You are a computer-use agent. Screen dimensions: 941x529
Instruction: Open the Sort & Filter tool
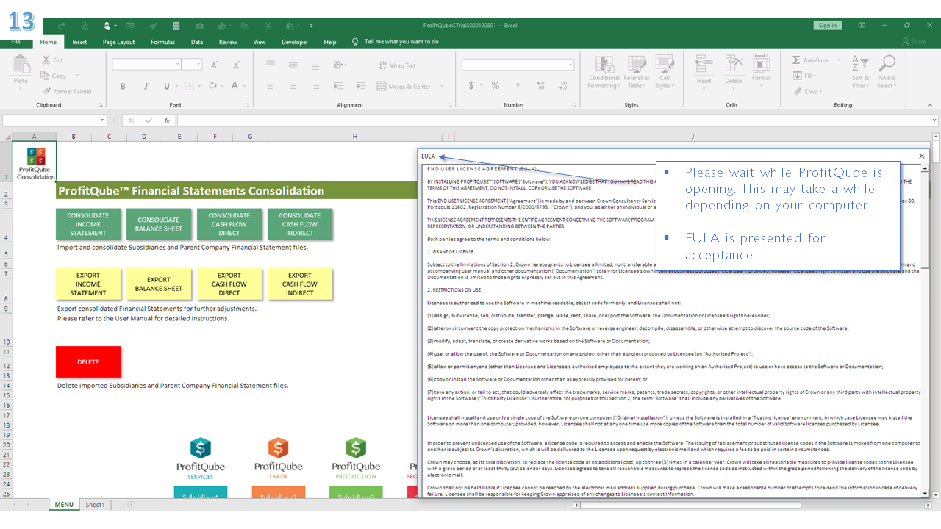860,72
